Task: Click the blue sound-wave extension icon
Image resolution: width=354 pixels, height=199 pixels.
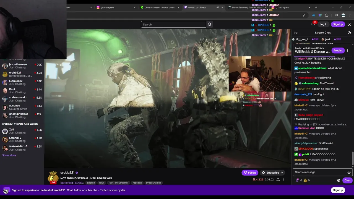Action: click(313, 15)
